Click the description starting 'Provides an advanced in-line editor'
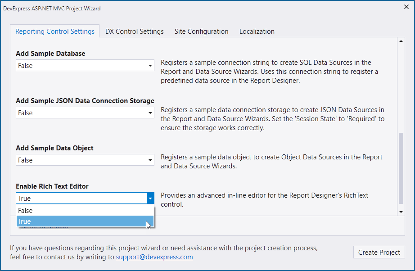The image size is (415, 271). (x=264, y=200)
